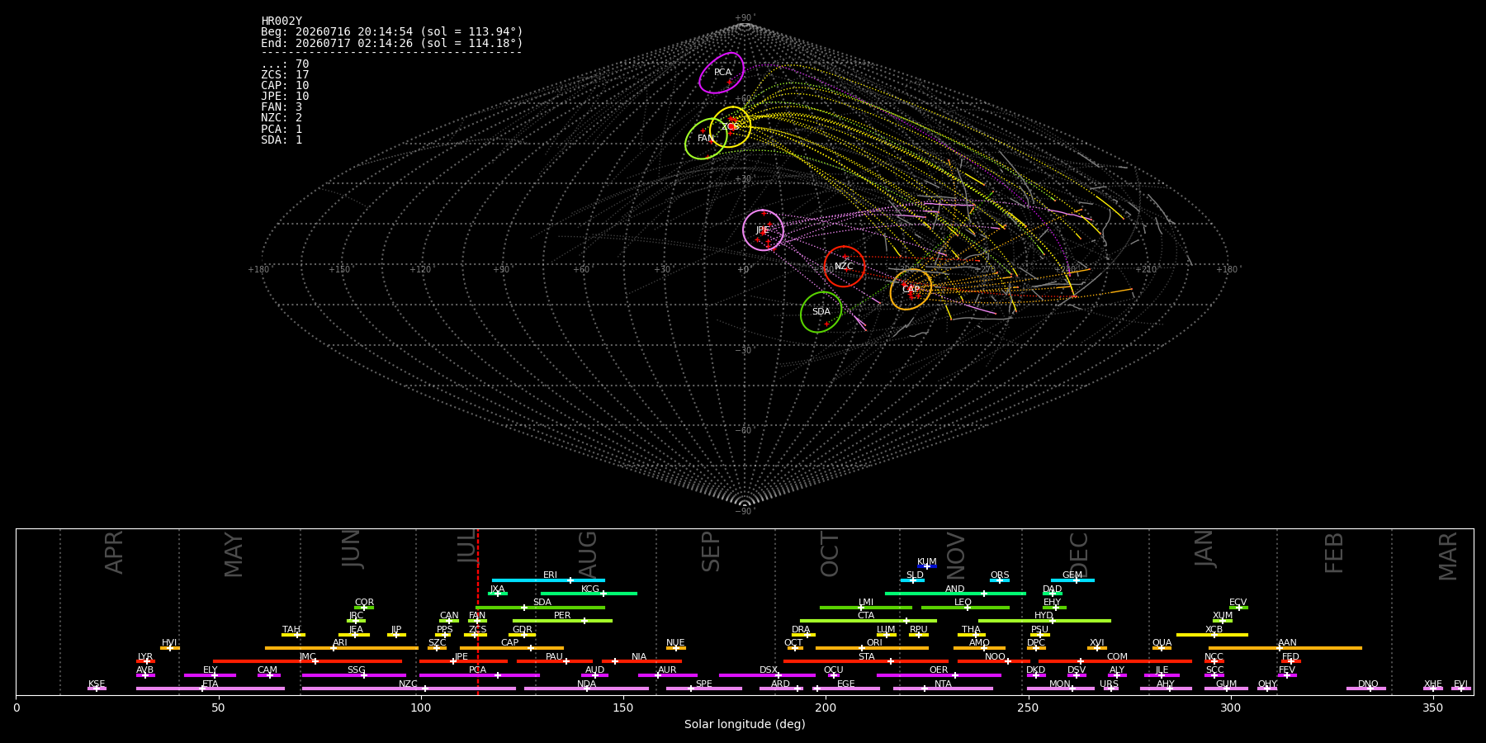
Task: Click the magenta PCA radiant circle
Action: click(722, 73)
